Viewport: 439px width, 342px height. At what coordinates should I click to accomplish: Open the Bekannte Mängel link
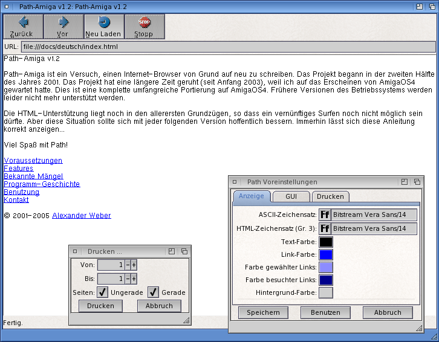tap(33, 176)
